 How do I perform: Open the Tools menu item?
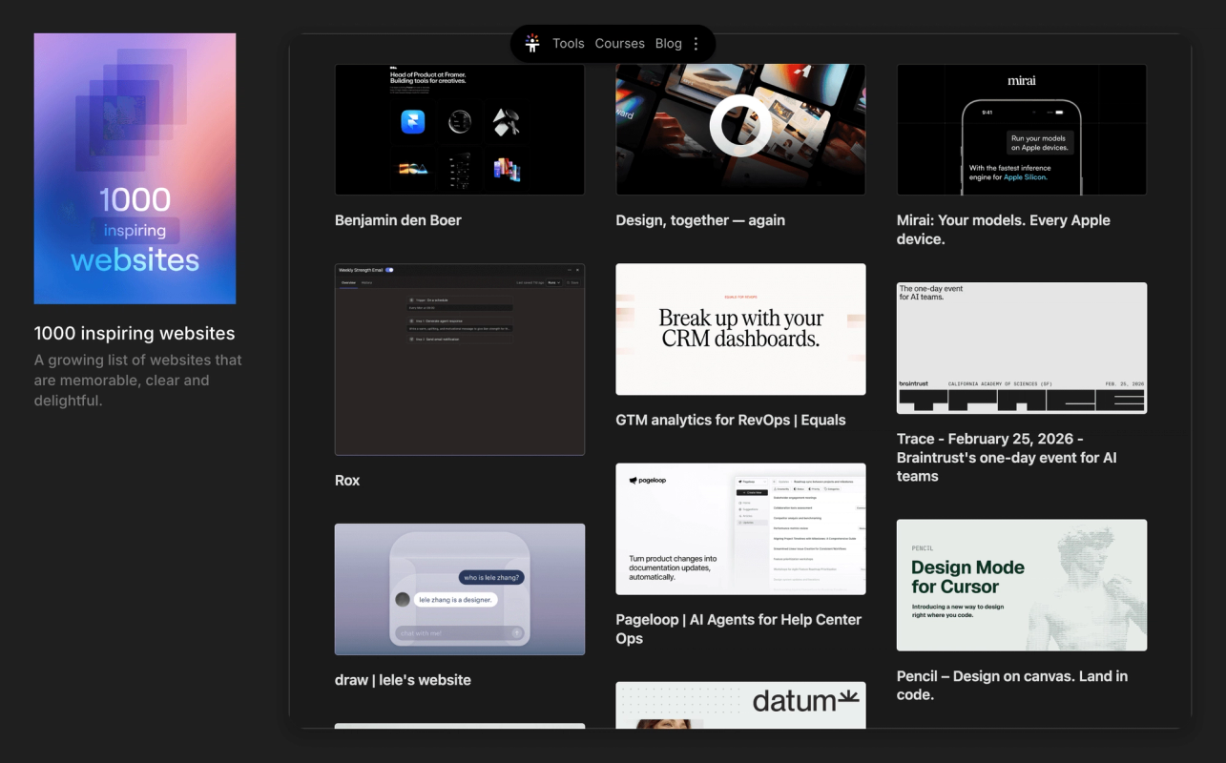568,44
